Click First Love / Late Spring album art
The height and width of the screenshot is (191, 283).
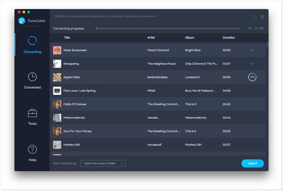point(57,91)
